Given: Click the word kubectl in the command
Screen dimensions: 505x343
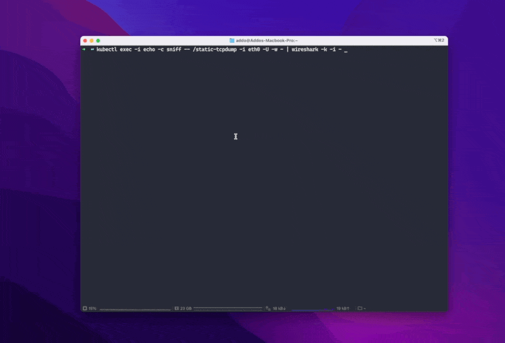Looking at the screenshot, I should [x=107, y=49].
